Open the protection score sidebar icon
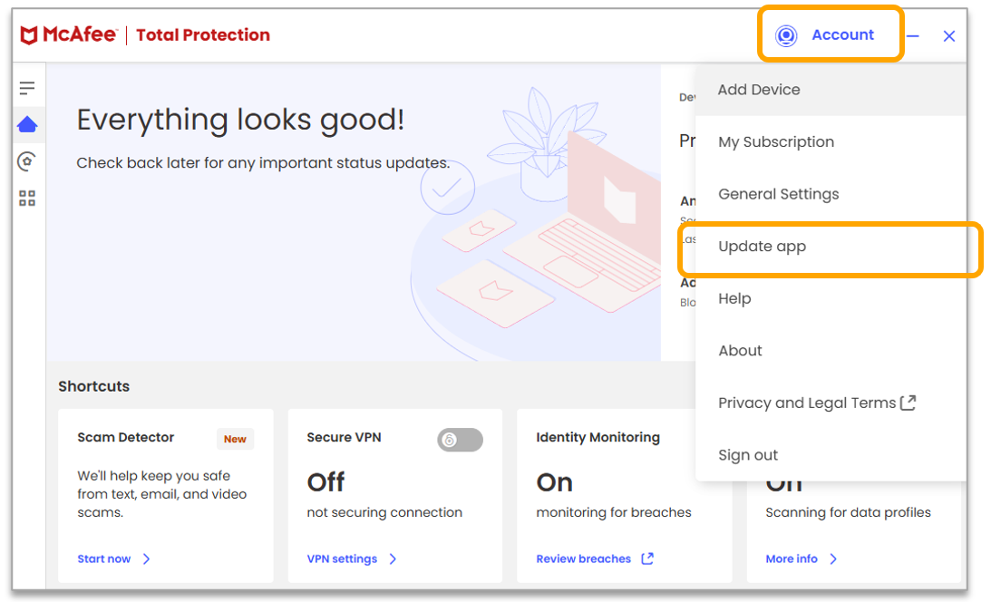This screenshot has width=991, height=602. tap(27, 161)
